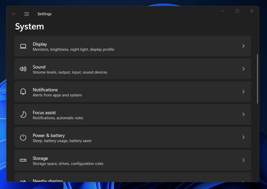Click the Sound settings row
267x189 pixels.
coord(133,69)
